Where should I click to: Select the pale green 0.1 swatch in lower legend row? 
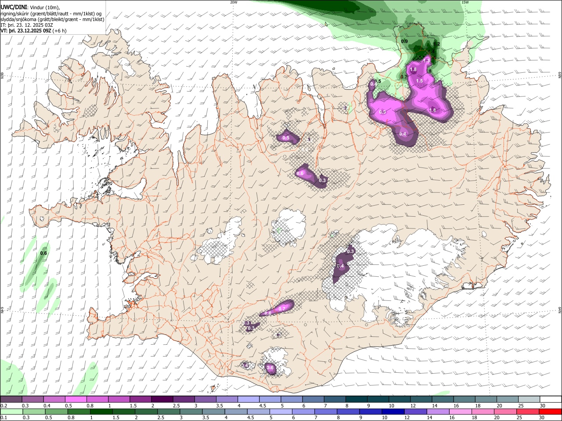point(11,412)
